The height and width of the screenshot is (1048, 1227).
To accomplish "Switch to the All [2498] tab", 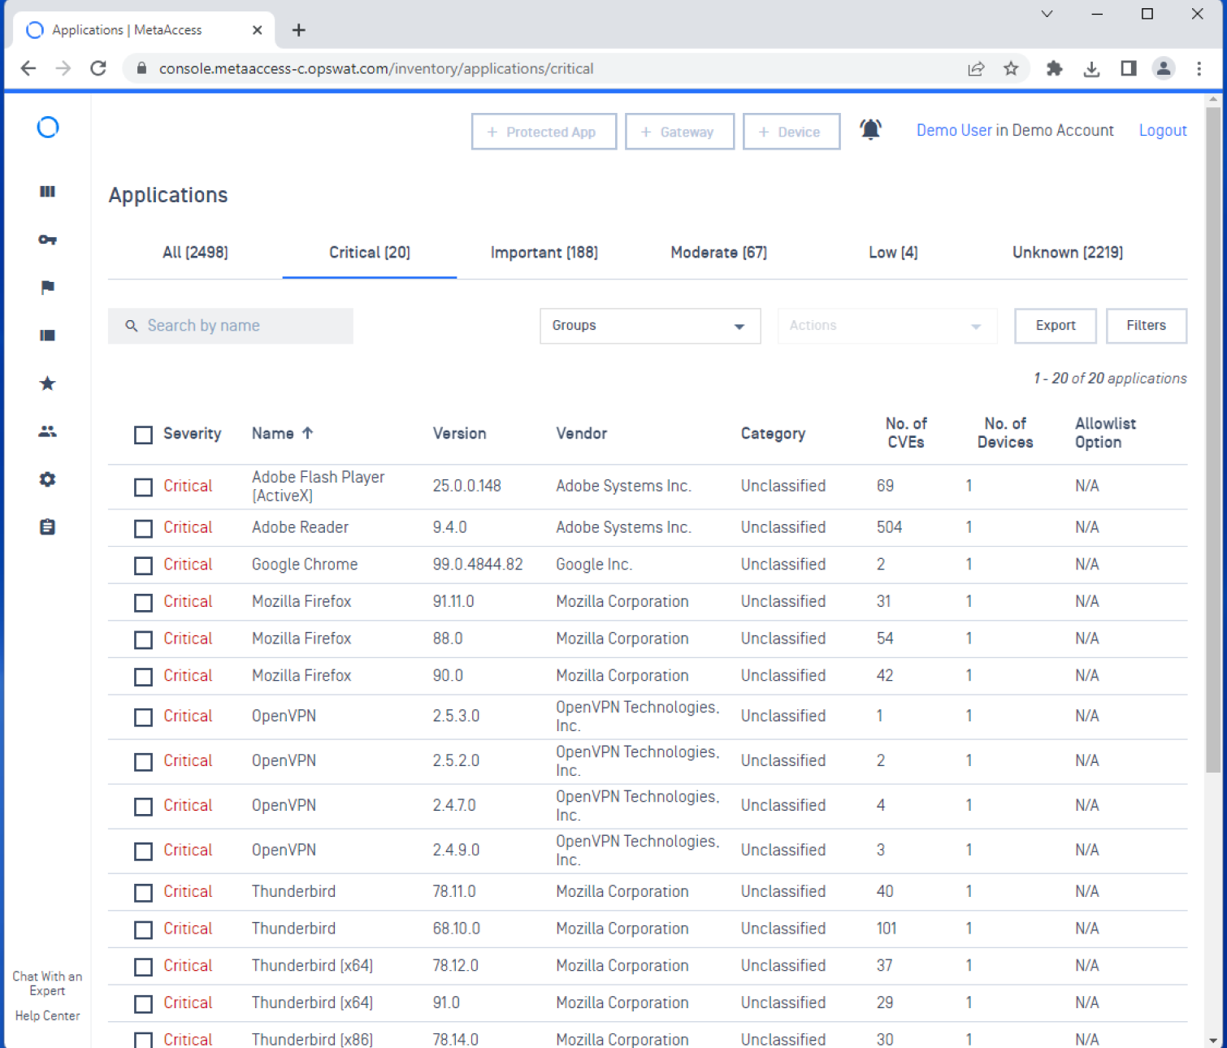I will click(x=195, y=253).
